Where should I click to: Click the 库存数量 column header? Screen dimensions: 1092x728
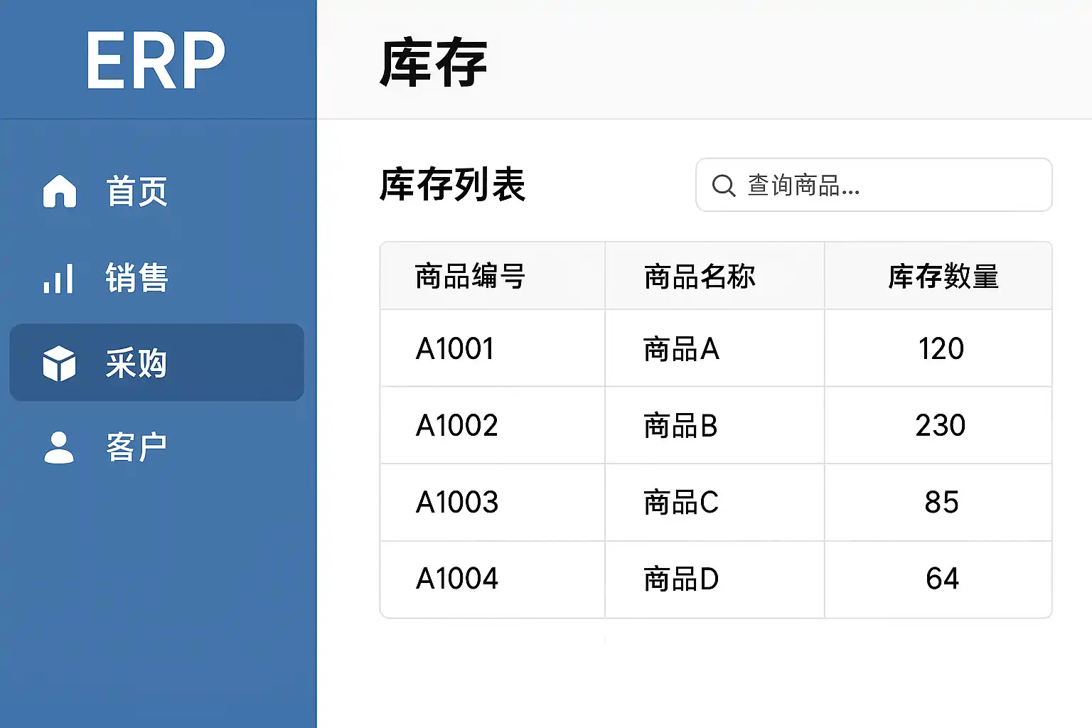pyautogui.click(x=943, y=277)
